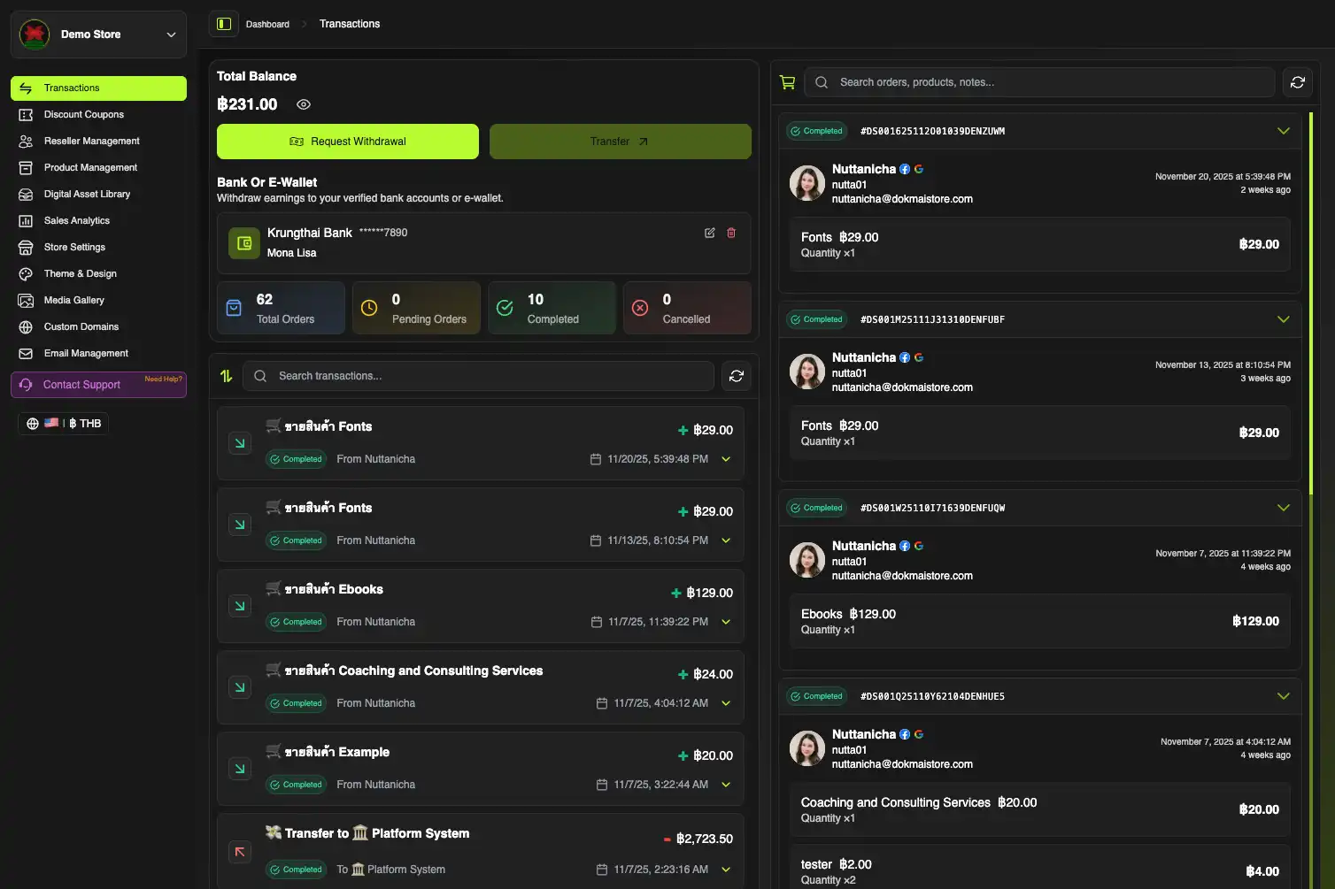This screenshot has width=1335, height=889.
Task: Click the sort arrows icon beside transactions search
Action: [x=227, y=376]
